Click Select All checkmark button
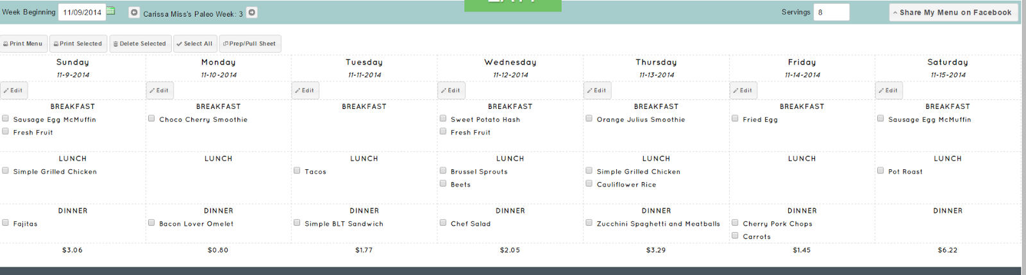This screenshot has height=275, width=1026. click(x=195, y=44)
